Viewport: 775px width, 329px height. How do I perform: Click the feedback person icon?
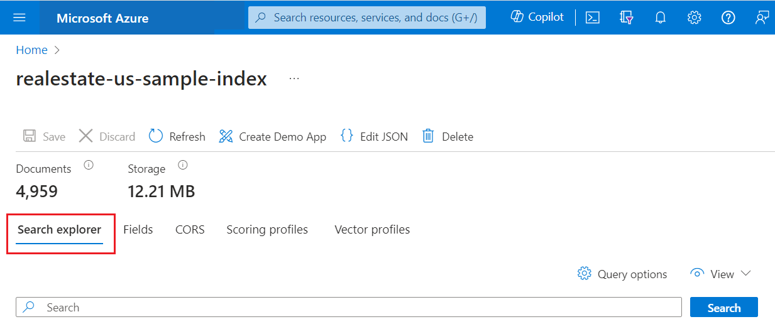[x=762, y=18]
